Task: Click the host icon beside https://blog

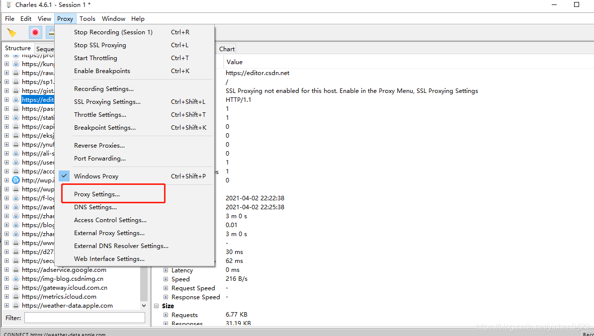Action: pos(16,225)
